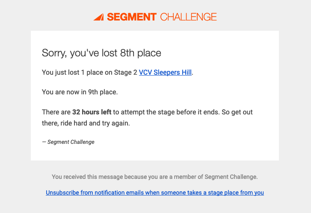
Task: Click "to attempt the stage before it ends"
Action: [166, 112]
